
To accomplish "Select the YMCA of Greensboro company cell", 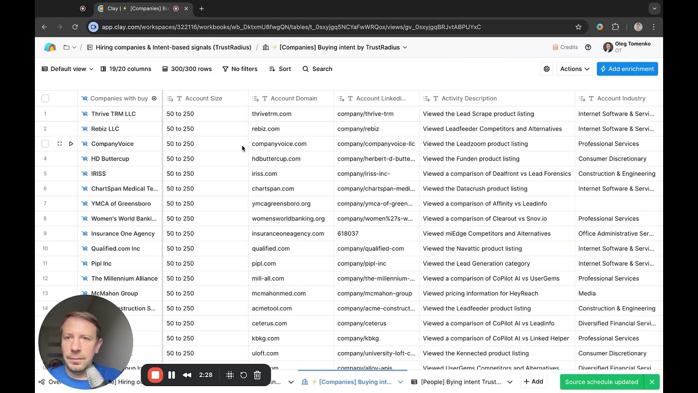I will coord(120,204).
